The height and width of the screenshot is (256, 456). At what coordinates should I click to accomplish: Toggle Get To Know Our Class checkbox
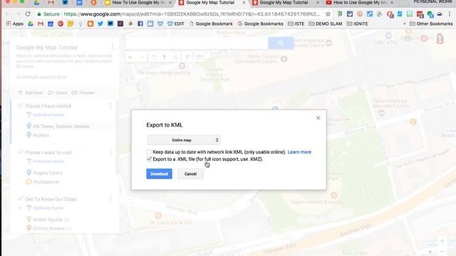(x=20, y=199)
